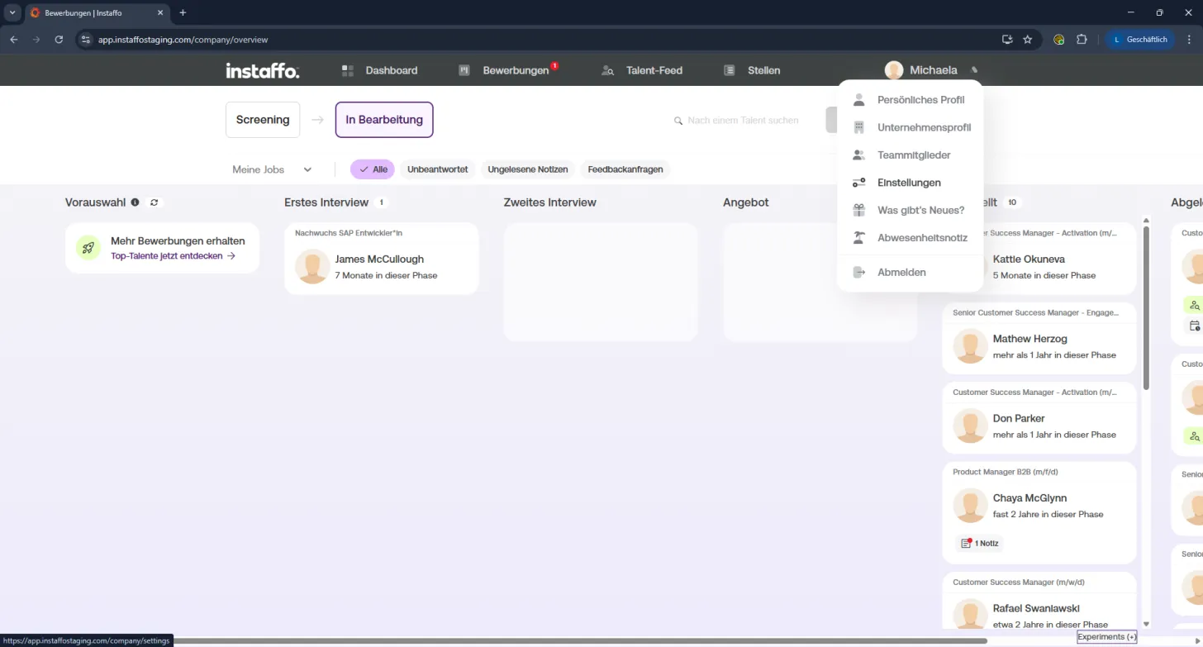Click James McCullough's avatar

point(312,267)
